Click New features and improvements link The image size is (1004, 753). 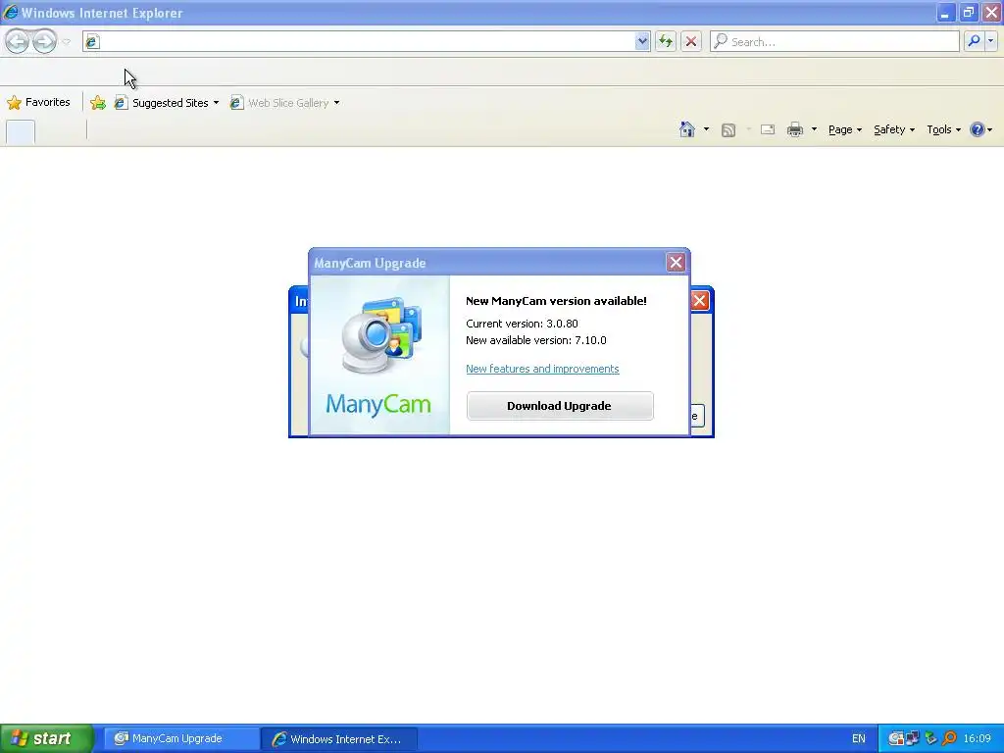tap(542, 369)
